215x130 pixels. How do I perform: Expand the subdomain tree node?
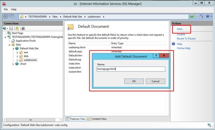tap(17, 60)
